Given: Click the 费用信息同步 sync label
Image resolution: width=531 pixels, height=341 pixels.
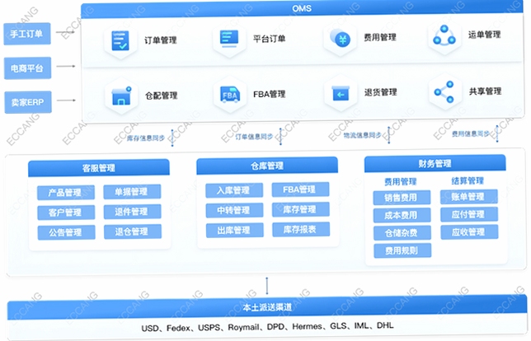Looking at the screenshot, I should click(471, 134).
